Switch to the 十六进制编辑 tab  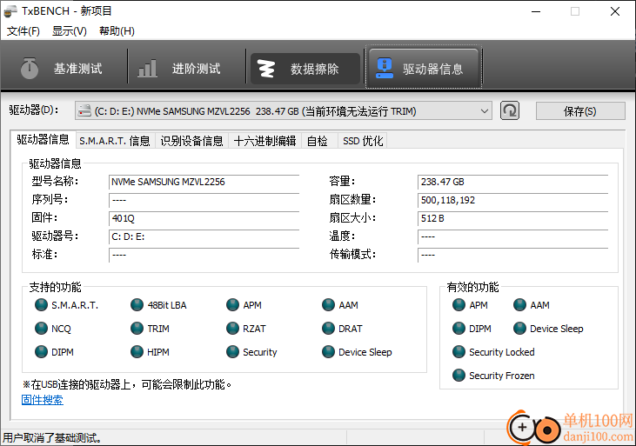(264, 141)
